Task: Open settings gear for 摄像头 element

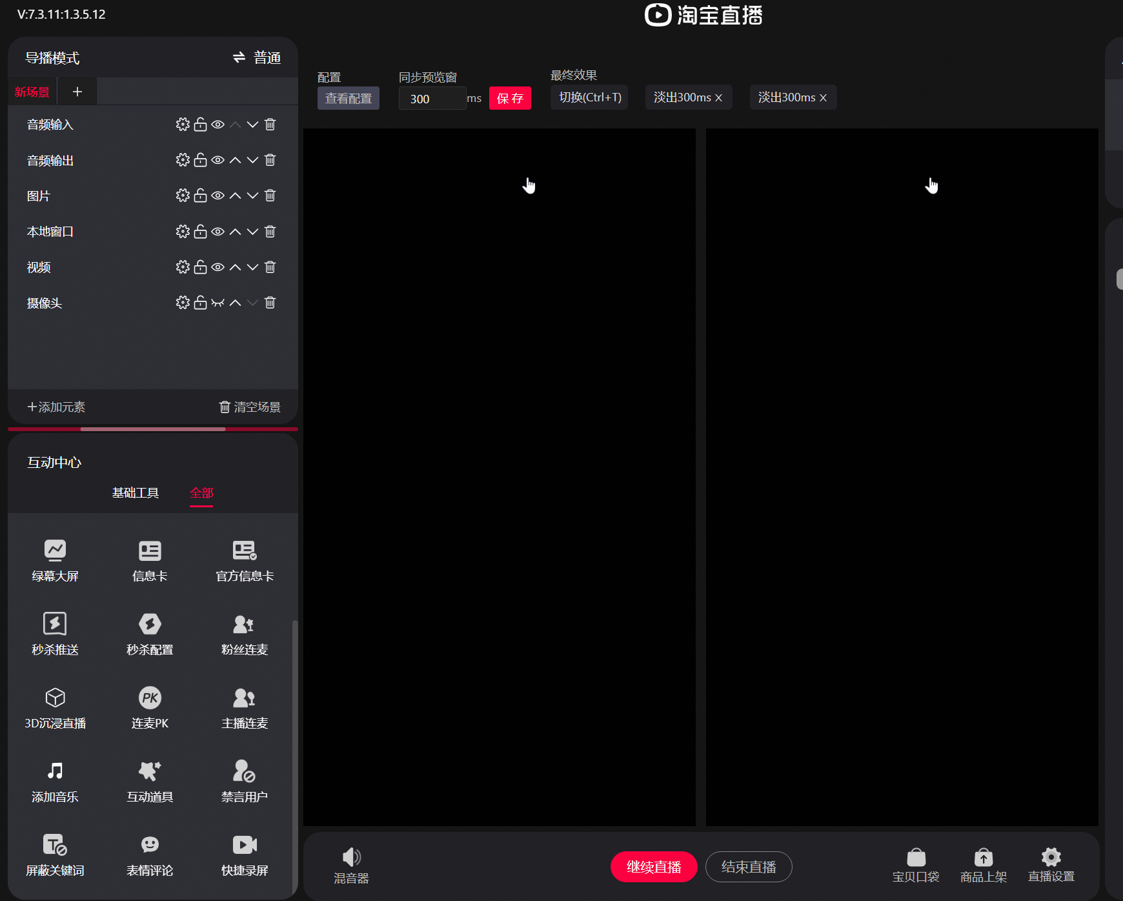Action: pyautogui.click(x=183, y=302)
